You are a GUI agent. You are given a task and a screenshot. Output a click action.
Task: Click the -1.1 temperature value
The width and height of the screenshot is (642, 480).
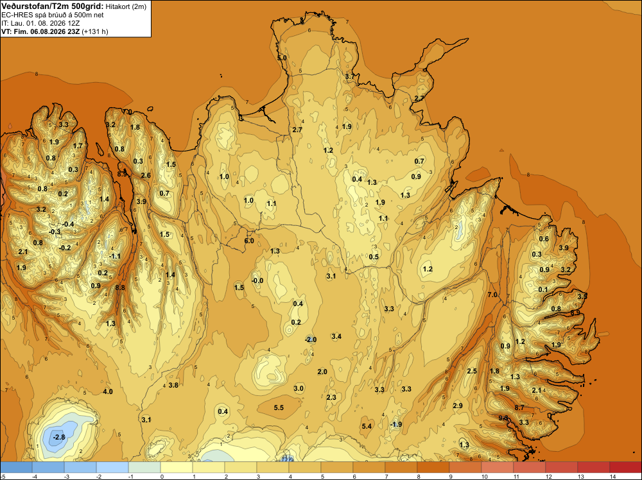point(115,256)
